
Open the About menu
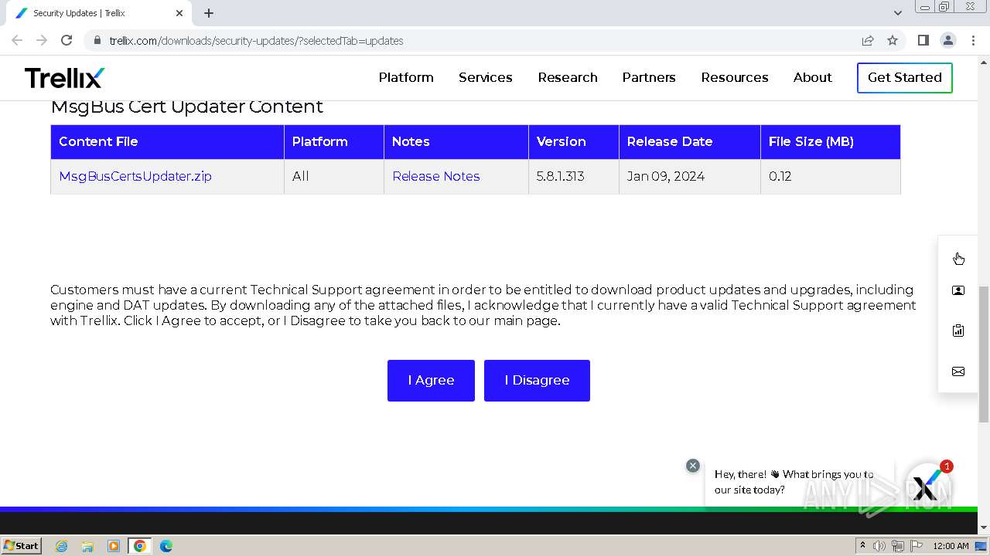tap(813, 77)
